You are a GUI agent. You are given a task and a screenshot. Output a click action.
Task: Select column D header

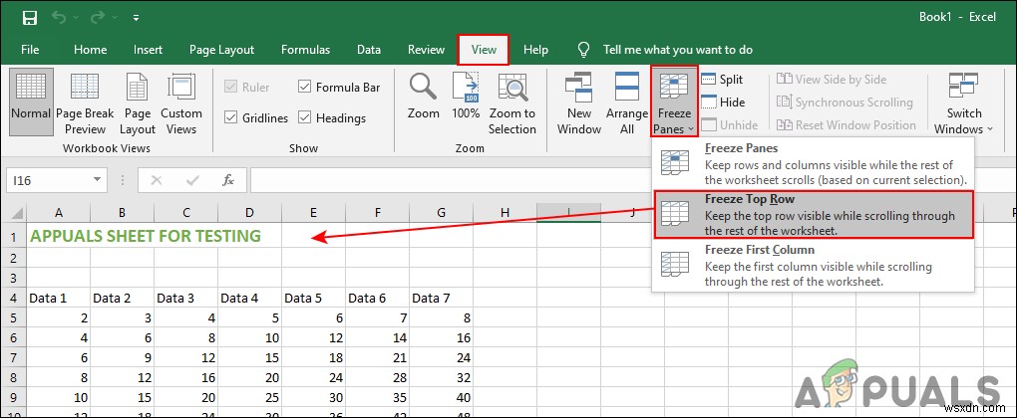point(249,212)
